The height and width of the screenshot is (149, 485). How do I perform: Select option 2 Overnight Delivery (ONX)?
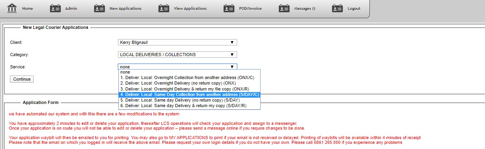189,83
